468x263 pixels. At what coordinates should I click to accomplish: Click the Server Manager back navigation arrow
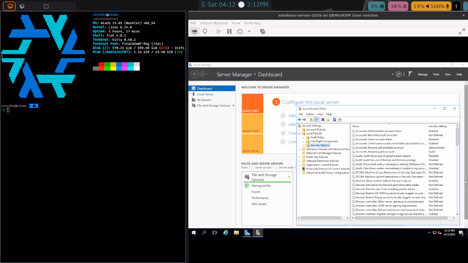click(195, 74)
